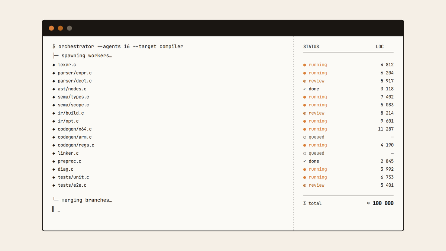Click the orchestrator command line text

coord(118,46)
